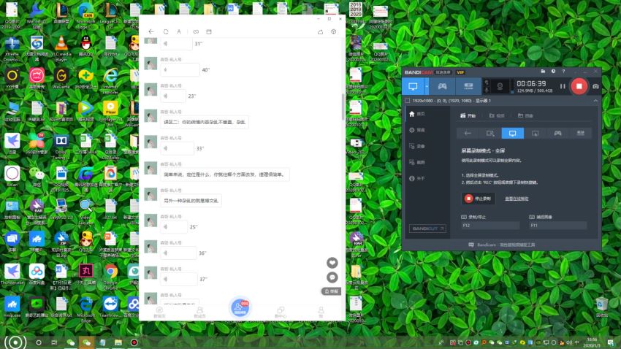
Task: Open Bandicam help question mark icon
Action: [563, 72]
